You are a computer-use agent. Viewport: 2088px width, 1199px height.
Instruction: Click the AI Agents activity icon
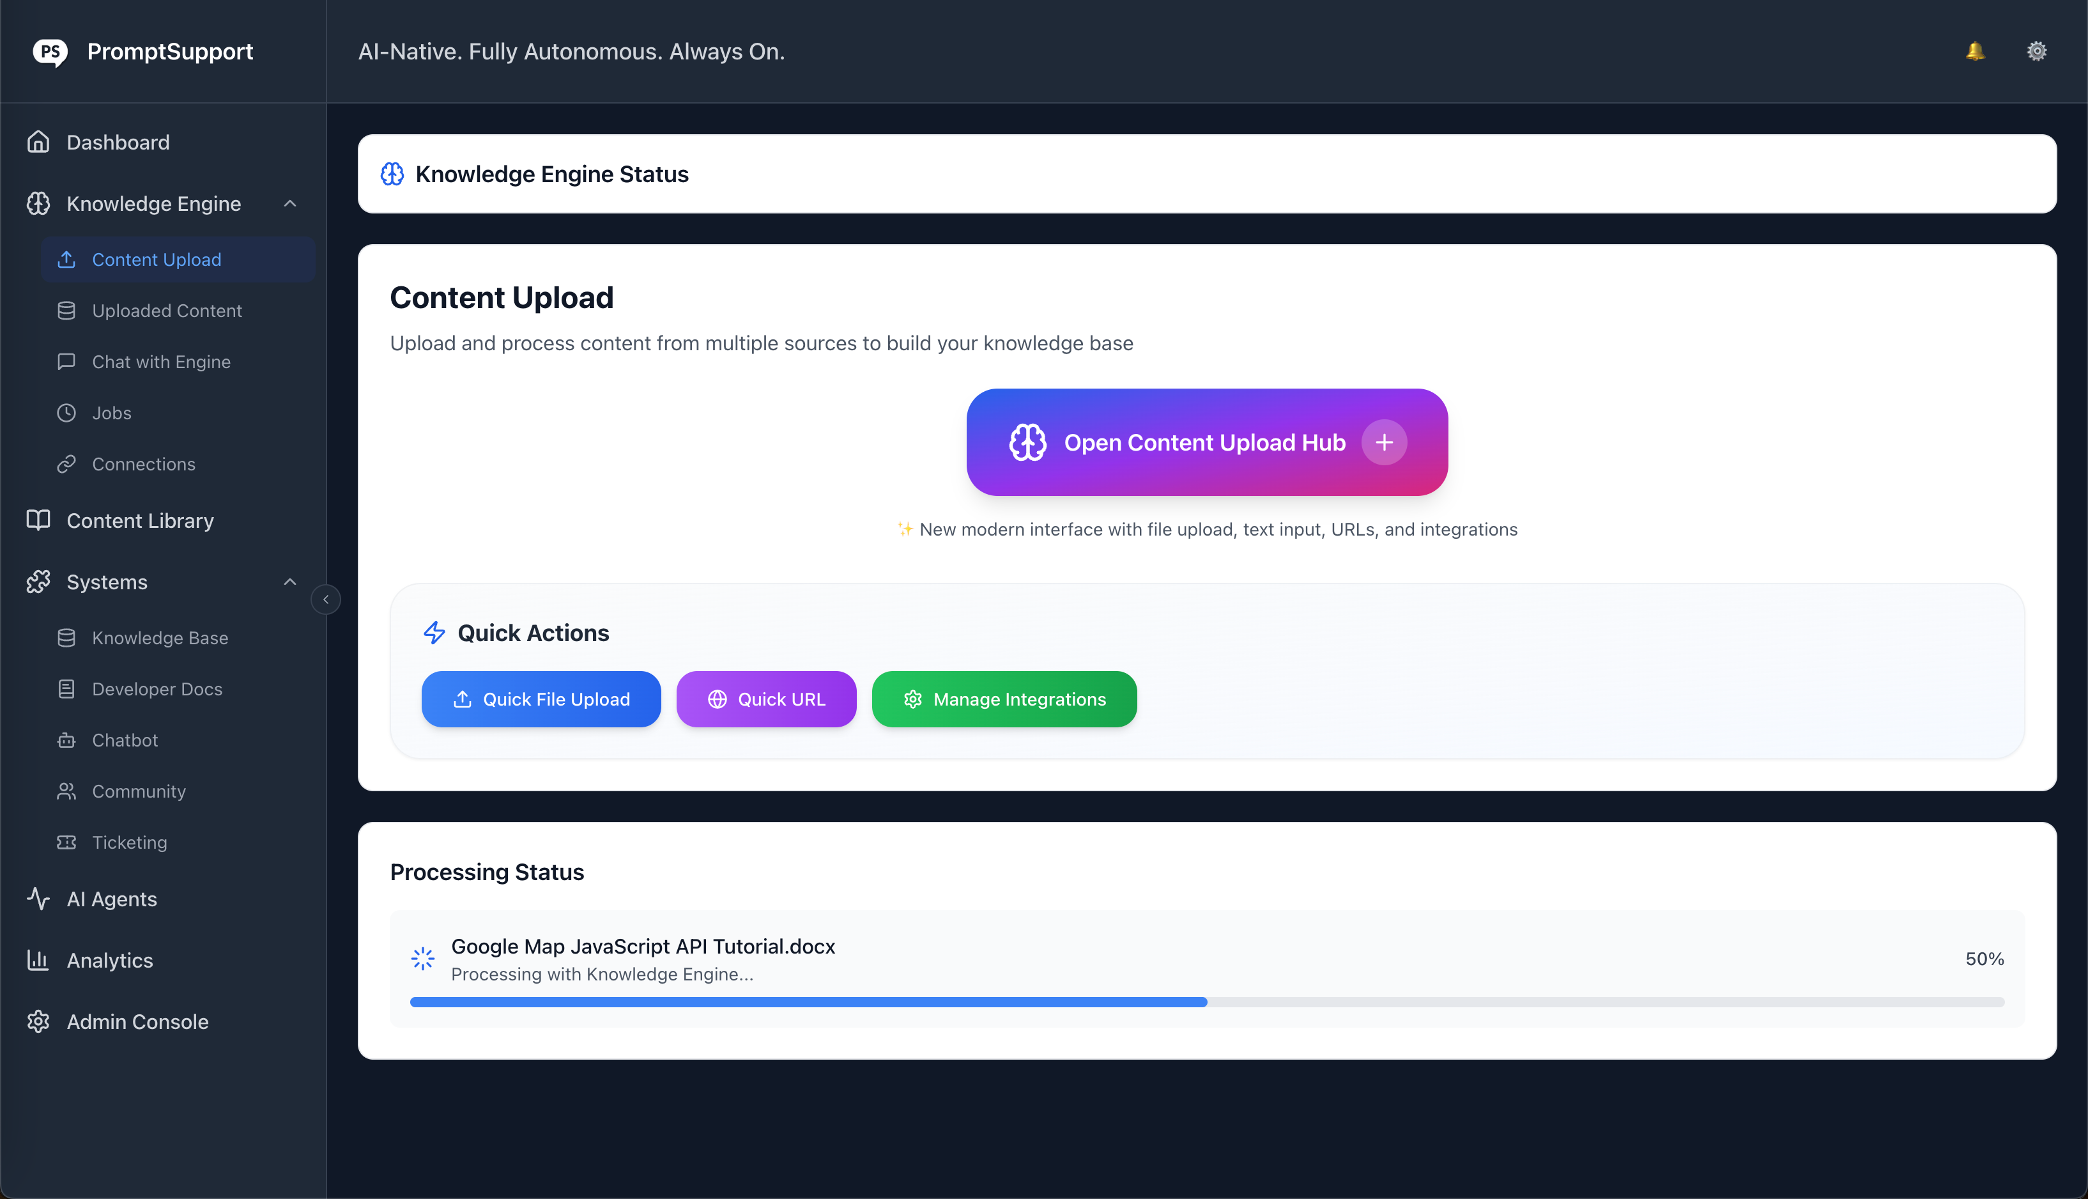tap(38, 899)
